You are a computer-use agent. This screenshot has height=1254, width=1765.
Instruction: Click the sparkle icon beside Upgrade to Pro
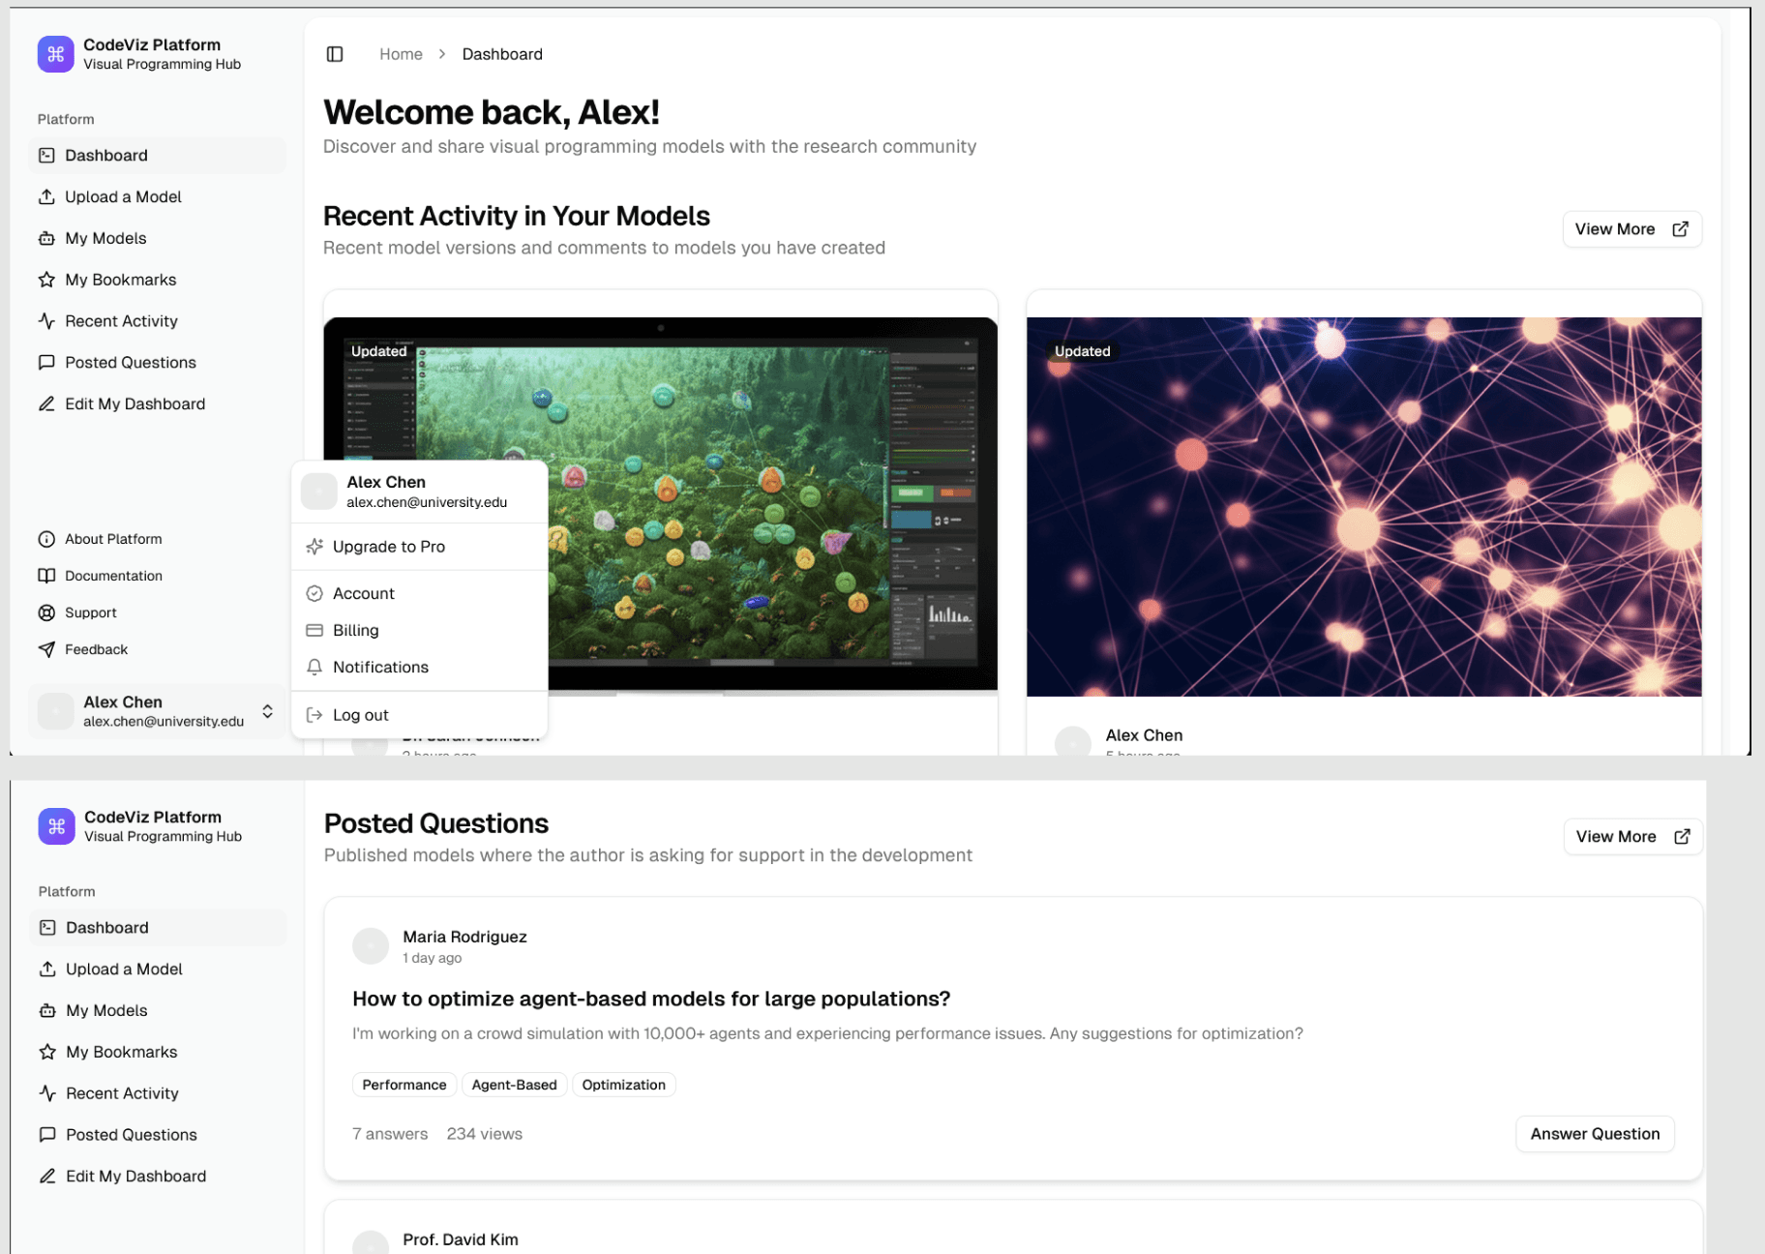[314, 547]
